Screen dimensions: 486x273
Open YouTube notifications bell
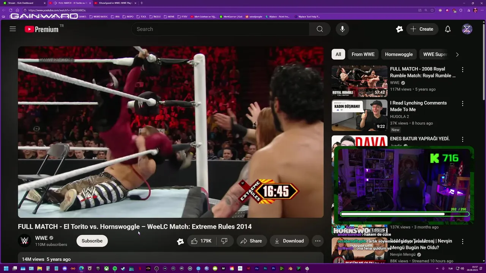448,29
